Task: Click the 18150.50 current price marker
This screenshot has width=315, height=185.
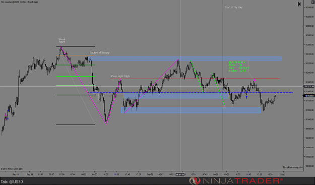Action: pos(309,96)
